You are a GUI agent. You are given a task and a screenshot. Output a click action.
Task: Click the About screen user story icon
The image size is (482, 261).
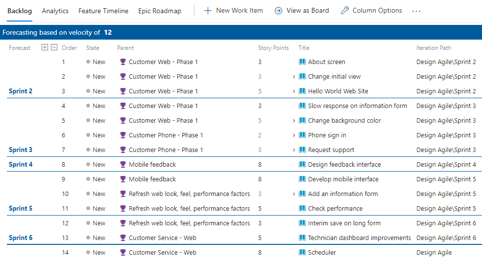pos(302,62)
